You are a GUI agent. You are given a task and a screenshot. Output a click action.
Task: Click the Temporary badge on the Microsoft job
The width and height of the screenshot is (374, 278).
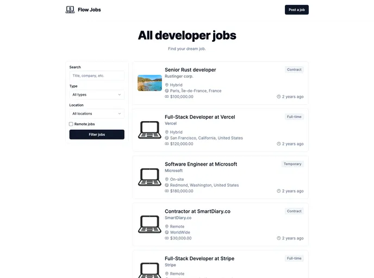[x=292, y=164]
